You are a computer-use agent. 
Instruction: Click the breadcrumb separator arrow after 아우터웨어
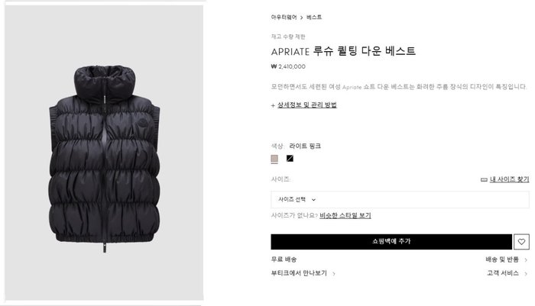click(302, 18)
